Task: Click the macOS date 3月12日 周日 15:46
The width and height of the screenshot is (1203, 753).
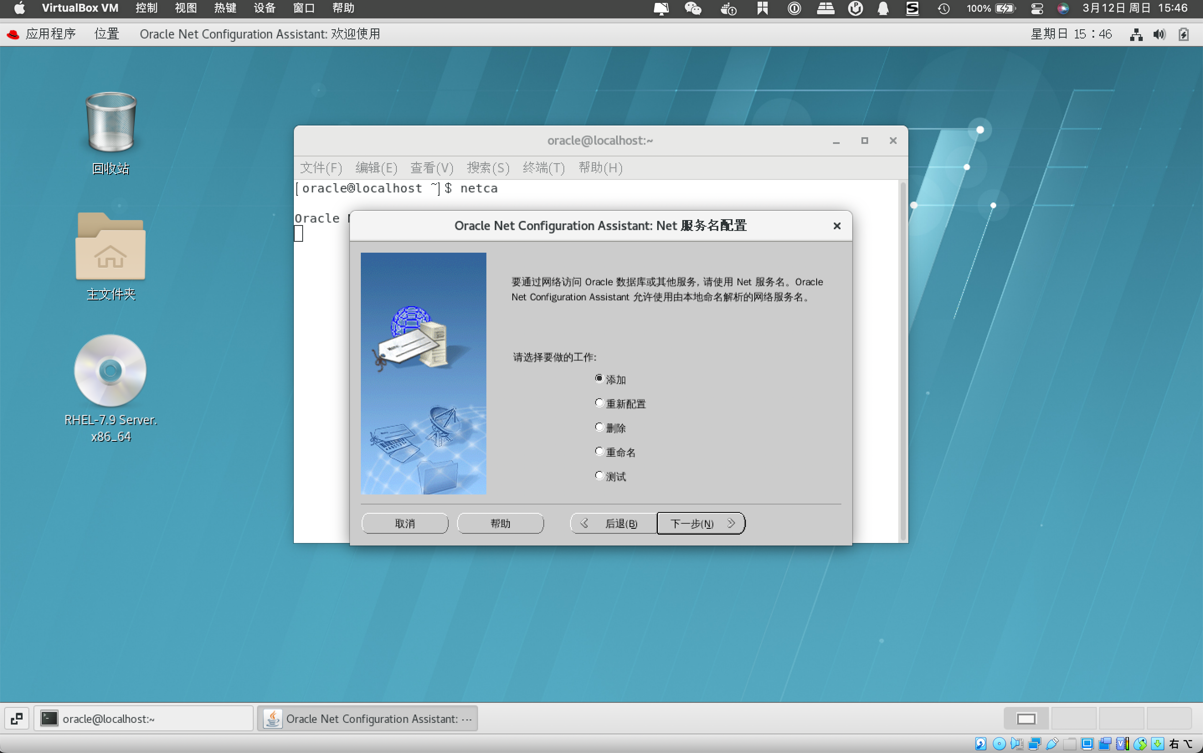Action: [x=1135, y=8]
